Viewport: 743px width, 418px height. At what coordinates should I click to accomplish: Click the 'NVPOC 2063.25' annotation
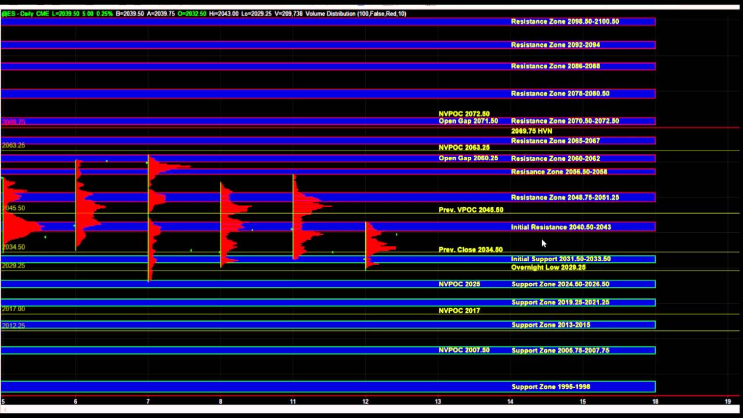click(464, 148)
